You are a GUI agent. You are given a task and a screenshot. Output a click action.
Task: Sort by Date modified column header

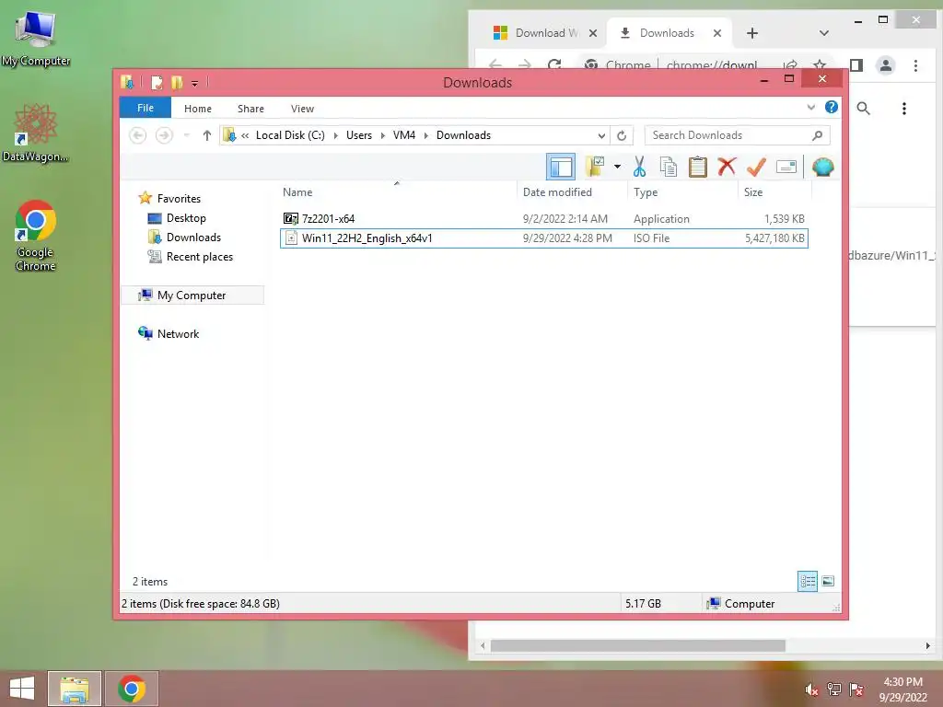coord(571,192)
